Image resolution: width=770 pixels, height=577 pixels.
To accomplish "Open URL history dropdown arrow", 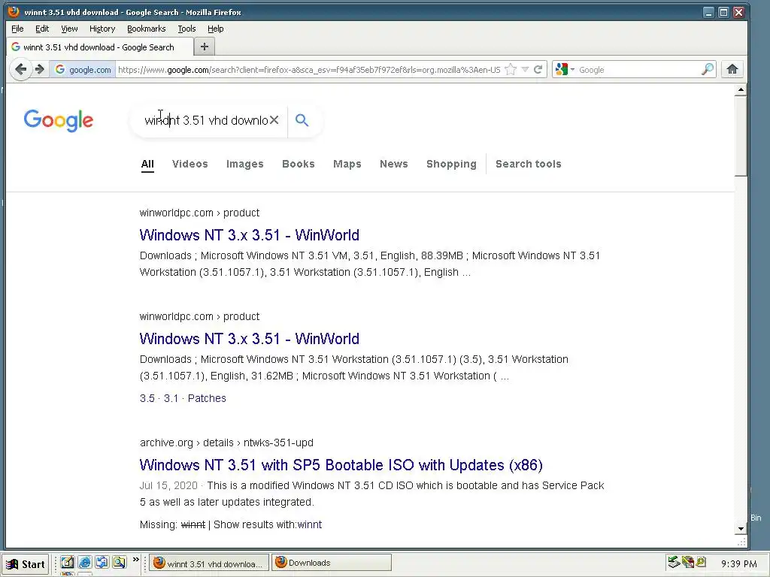I will coord(525,70).
